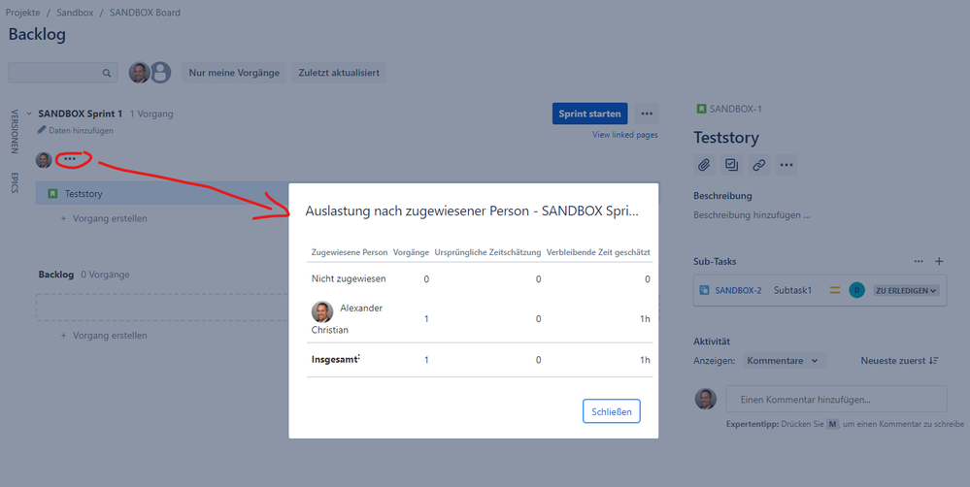Click the medium priority icon on Subtask1
970x487 pixels.
pos(835,290)
